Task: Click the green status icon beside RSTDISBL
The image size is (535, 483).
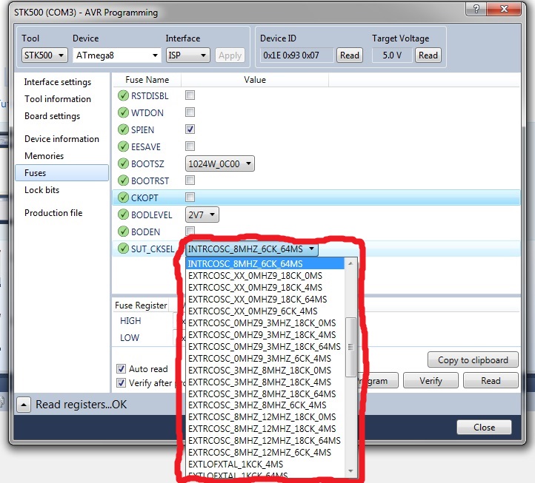Action: [123, 95]
